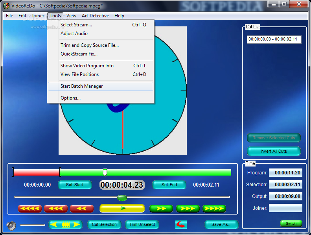The width and height of the screenshot is (311, 235).
Task: Open the File menu
Action: click(x=9, y=16)
